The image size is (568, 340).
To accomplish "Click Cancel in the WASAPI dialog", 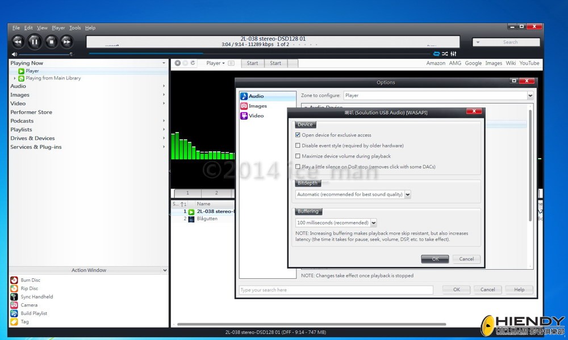I will point(466,259).
